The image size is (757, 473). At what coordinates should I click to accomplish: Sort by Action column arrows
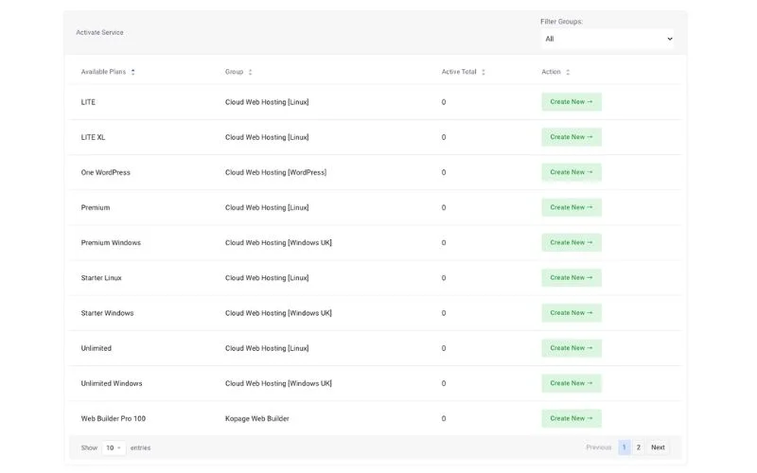point(568,72)
